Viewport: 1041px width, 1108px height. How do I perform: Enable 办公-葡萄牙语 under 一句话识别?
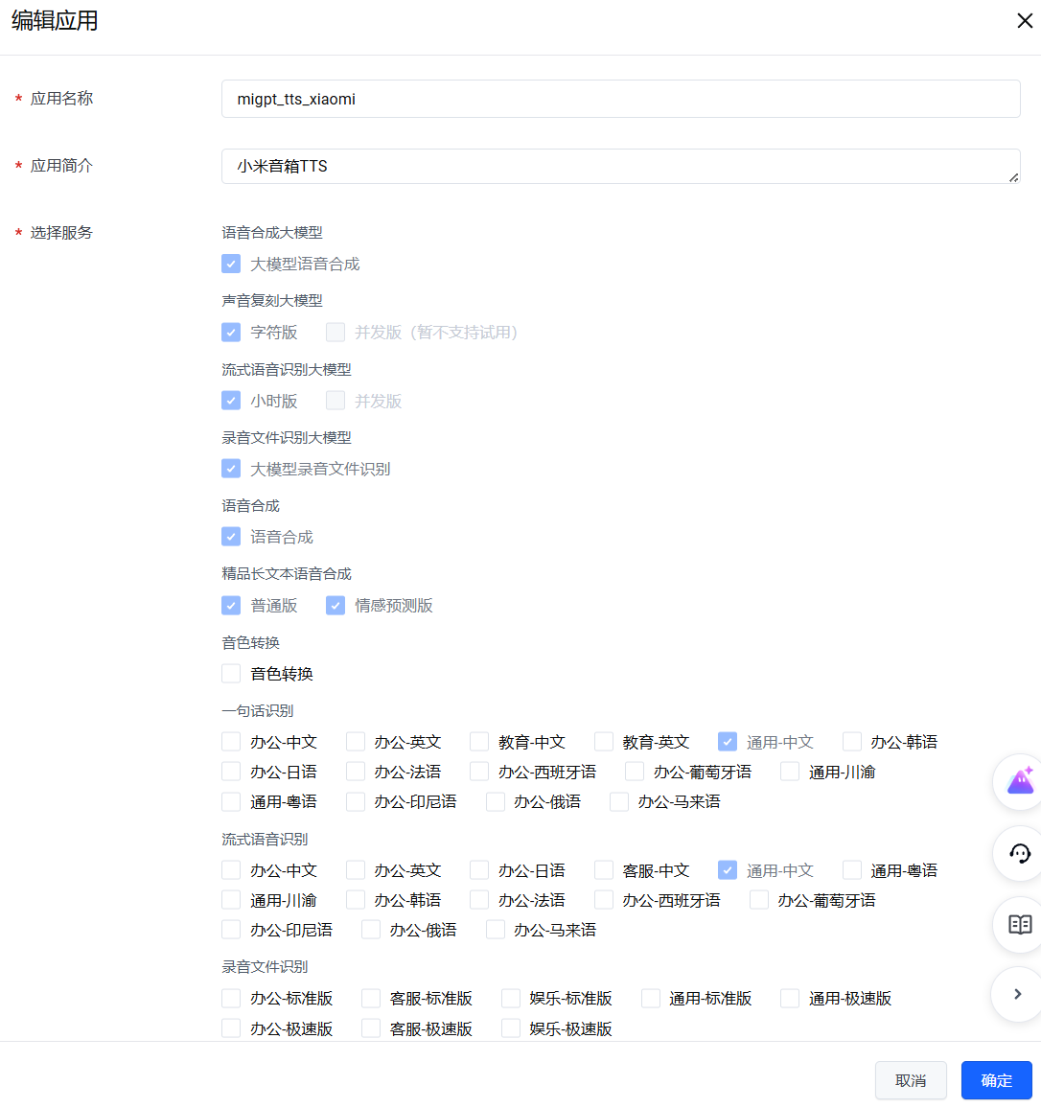[x=635, y=772]
